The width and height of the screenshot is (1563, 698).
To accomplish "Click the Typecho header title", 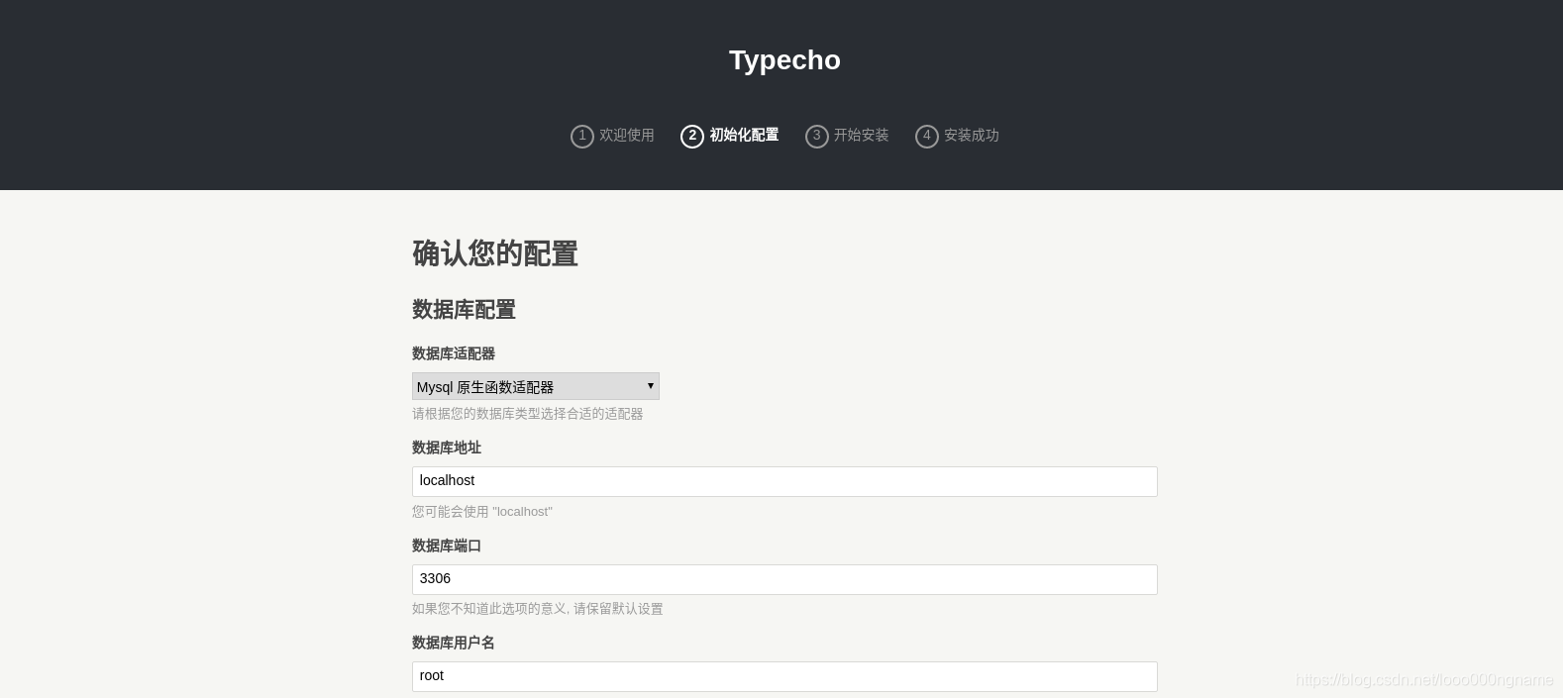I will pos(784,60).
